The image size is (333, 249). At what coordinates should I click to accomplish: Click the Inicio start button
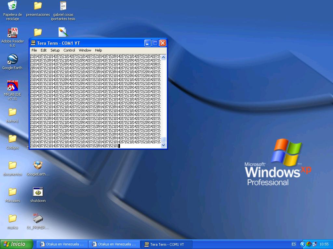(17, 244)
